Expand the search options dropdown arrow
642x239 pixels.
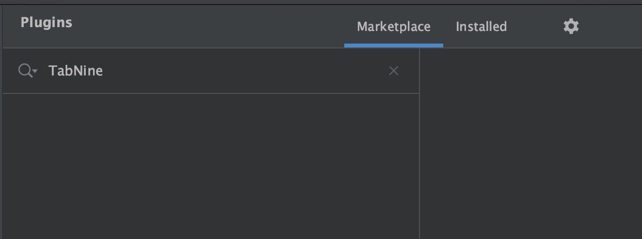[35, 73]
